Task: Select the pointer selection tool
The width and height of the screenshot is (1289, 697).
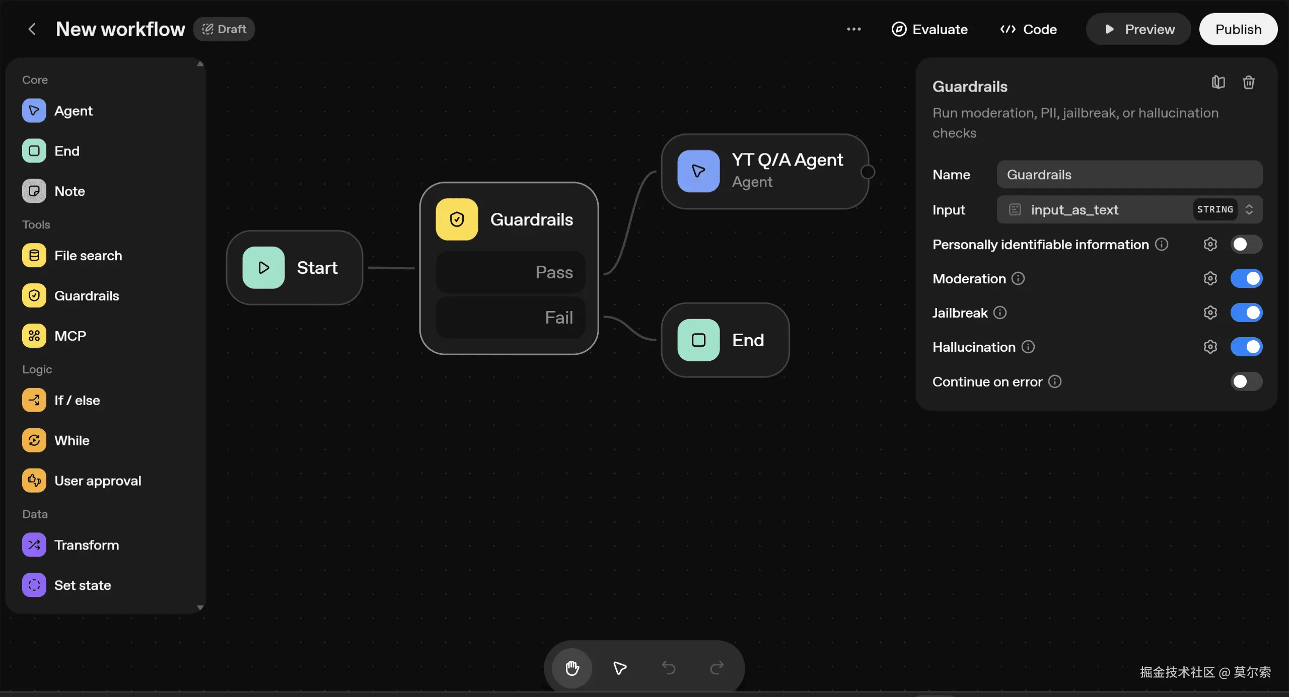Action: pyautogui.click(x=620, y=668)
